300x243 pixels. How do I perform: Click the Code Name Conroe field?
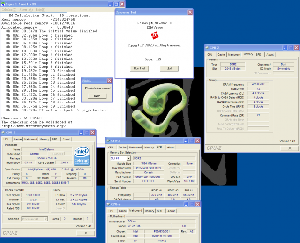(34, 154)
